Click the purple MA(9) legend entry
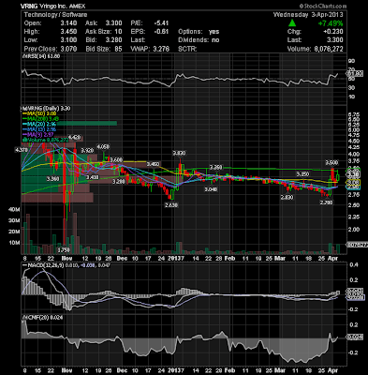Screen dimensions: 368x375 coord(37,134)
